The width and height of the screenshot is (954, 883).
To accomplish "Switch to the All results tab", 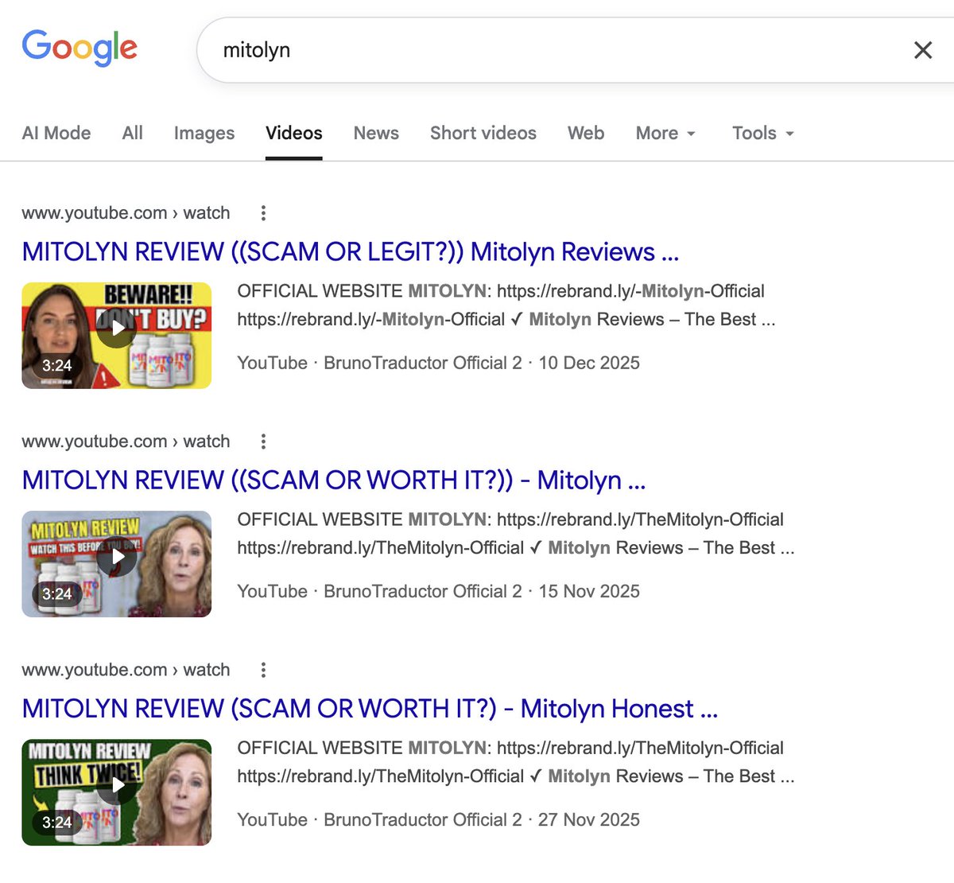I will click(x=133, y=133).
